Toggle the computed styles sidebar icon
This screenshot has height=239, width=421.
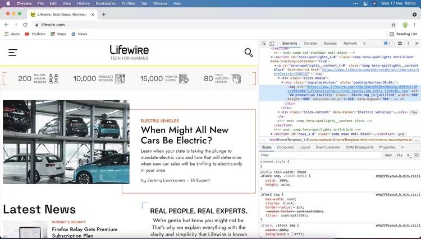click(x=416, y=155)
